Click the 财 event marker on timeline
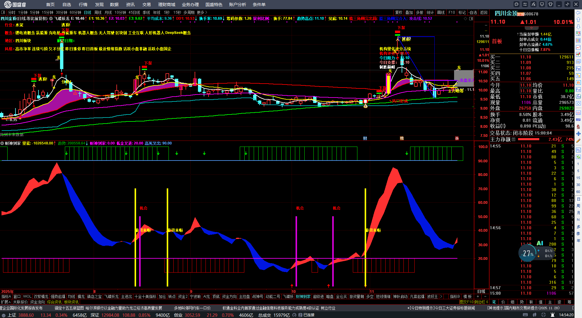This screenshot has height=318, width=582. click(x=365, y=138)
